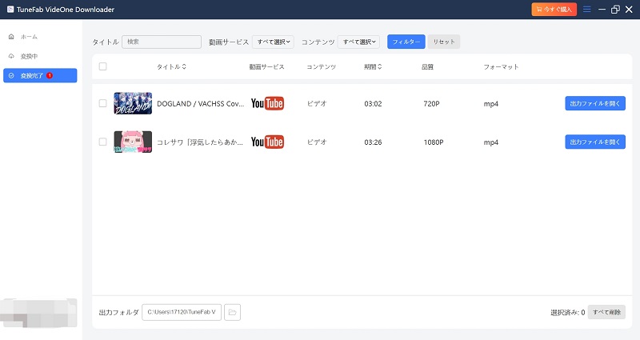Click quality value 1080P
The width and height of the screenshot is (640, 340).
point(434,142)
